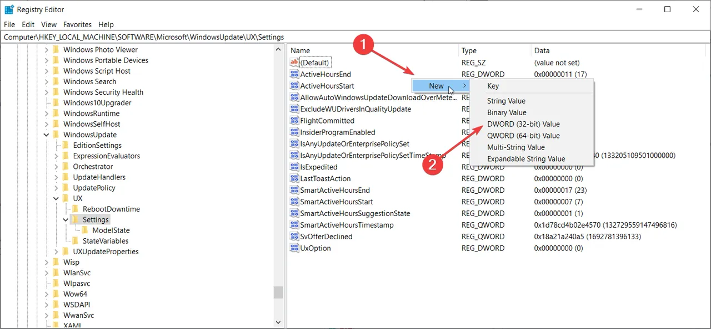711x329 pixels.
Task: Expand the UXUpdateProperties node
Action: pos(56,251)
